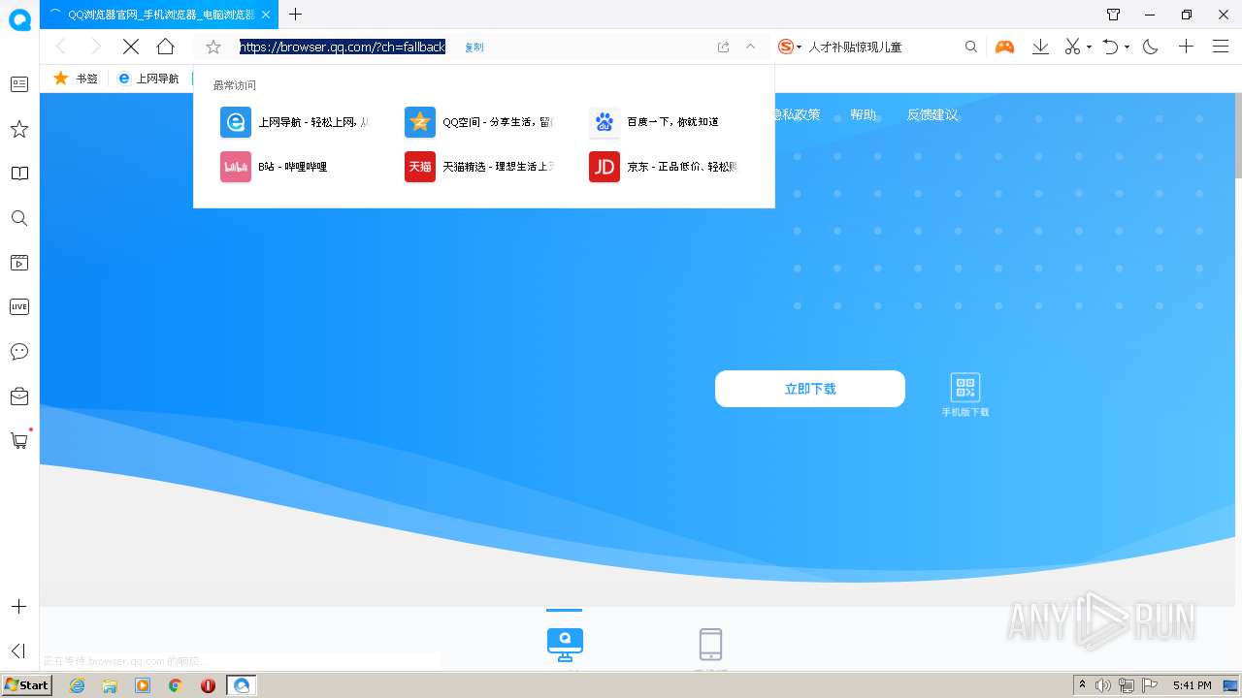Open the downloads icon

coord(1040,47)
